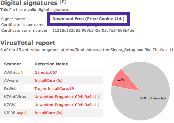Click the Signer name label
Image resolution: width=174 pixels, height=123 pixels.
[13, 19]
